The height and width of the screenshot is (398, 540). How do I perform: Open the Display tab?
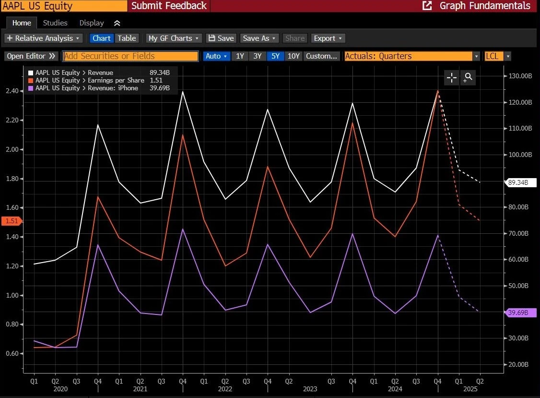coord(92,23)
